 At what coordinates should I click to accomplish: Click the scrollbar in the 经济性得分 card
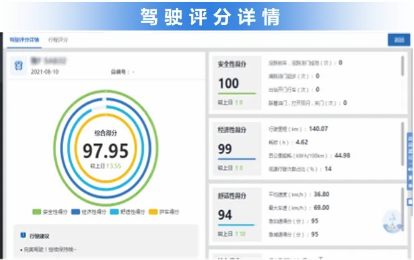tap(403, 144)
